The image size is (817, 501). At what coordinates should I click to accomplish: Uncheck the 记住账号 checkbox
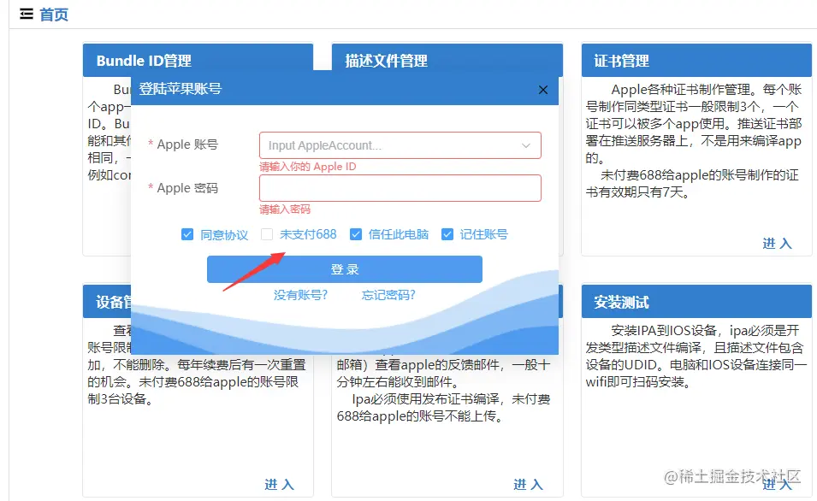click(447, 234)
